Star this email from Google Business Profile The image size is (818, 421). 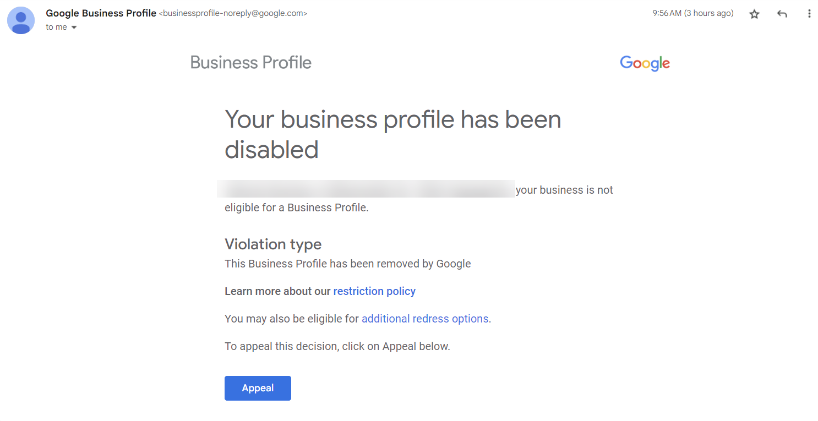point(754,14)
